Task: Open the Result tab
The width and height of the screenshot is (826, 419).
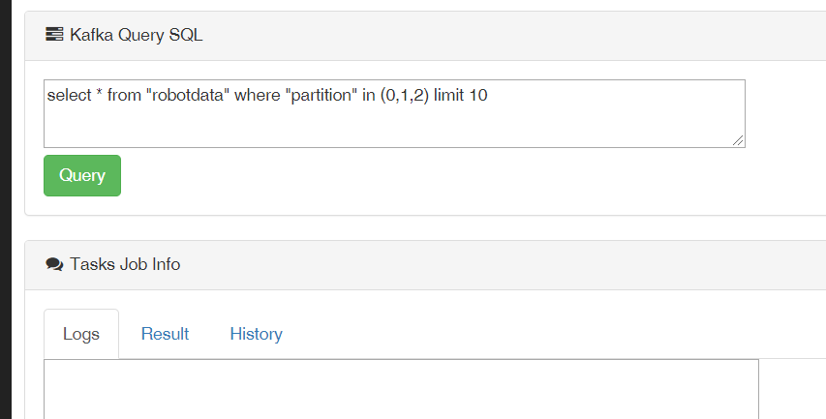Action: click(x=165, y=334)
